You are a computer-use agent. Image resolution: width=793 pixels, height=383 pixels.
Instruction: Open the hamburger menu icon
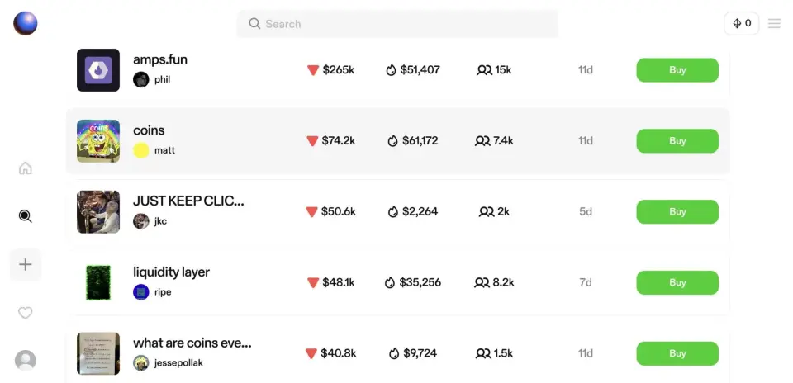click(x=774, y=24)
